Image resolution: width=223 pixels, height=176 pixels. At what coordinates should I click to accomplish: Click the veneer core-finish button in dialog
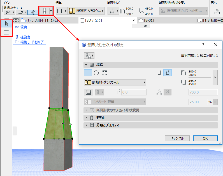click(x=88, y=92)
